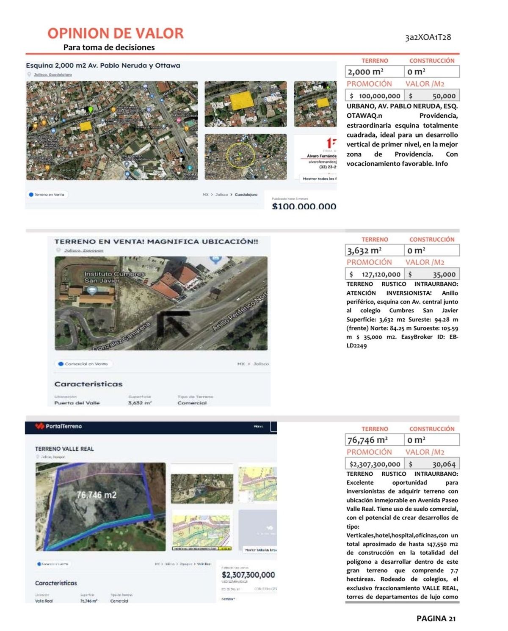Open the Planes menu in the PortalTerreno header
Screen dimensions: 508x631
(x=258, y=426)
